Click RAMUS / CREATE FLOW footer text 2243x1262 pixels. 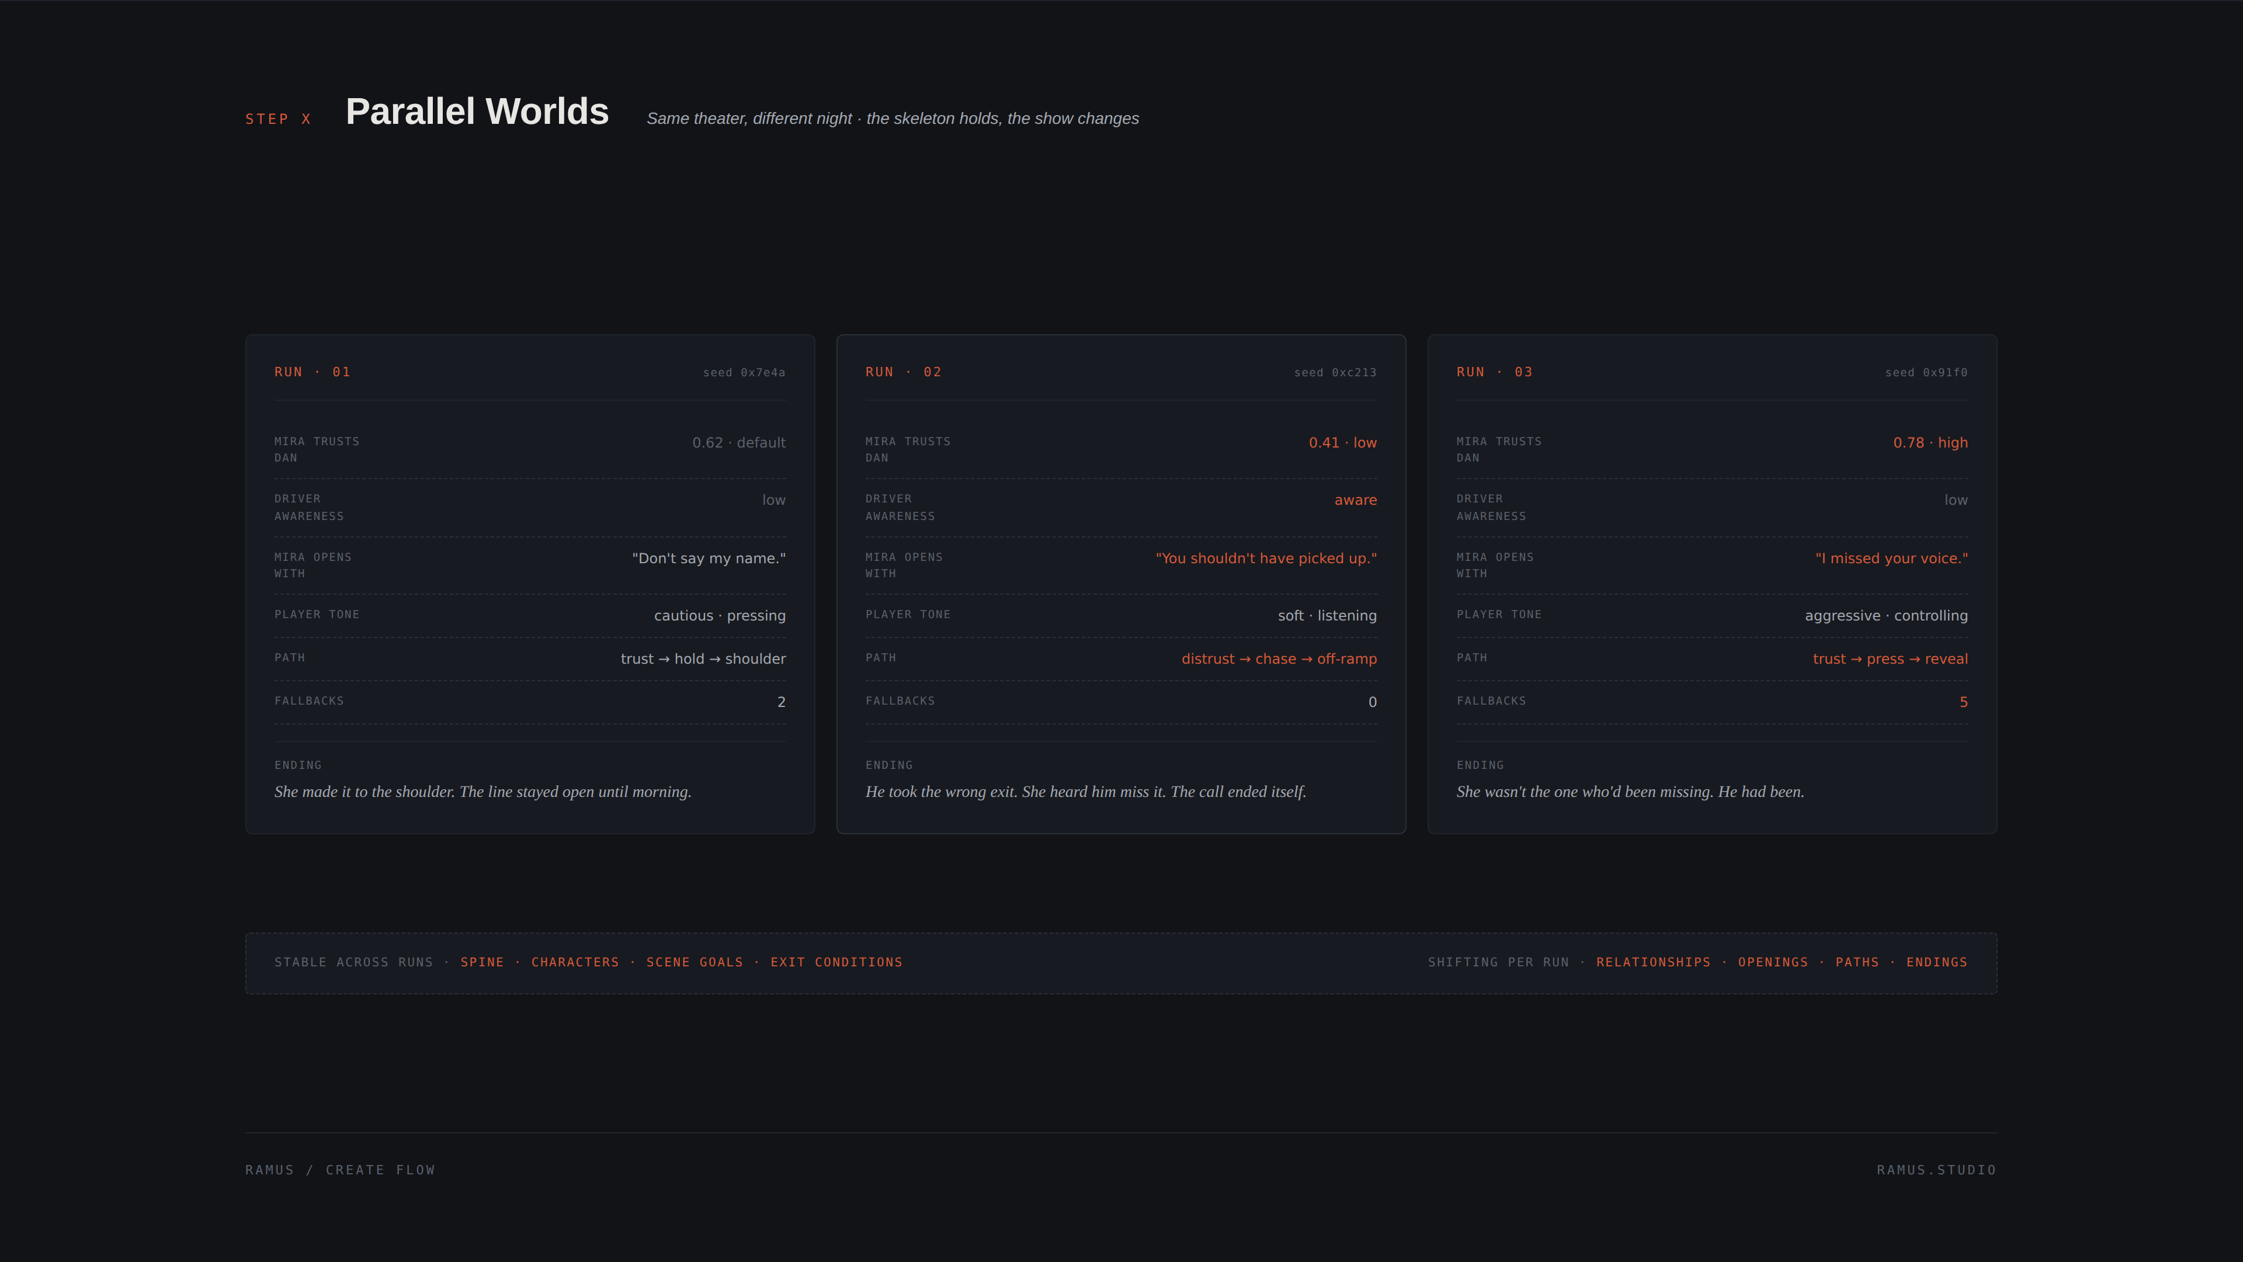coord(341,1170)
